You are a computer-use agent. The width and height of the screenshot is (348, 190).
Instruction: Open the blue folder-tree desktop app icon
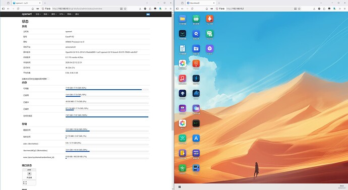(x=196, y=48)
